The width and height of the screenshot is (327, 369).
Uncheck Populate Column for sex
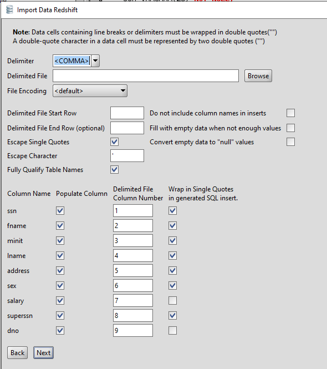coord(60,285)
